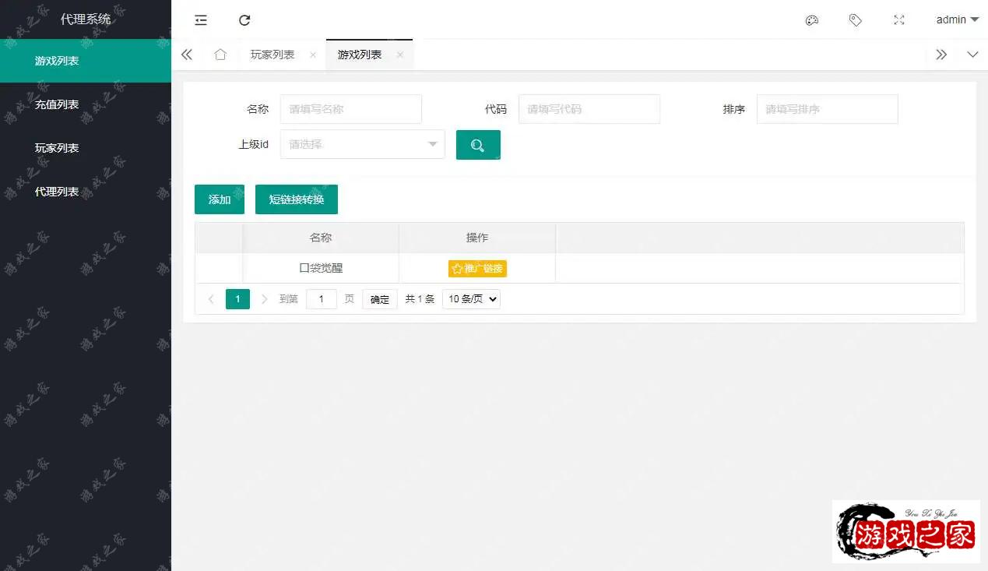Focus the 名称 input field
Screen dimensions: 988x571
(x=350, y=109)
